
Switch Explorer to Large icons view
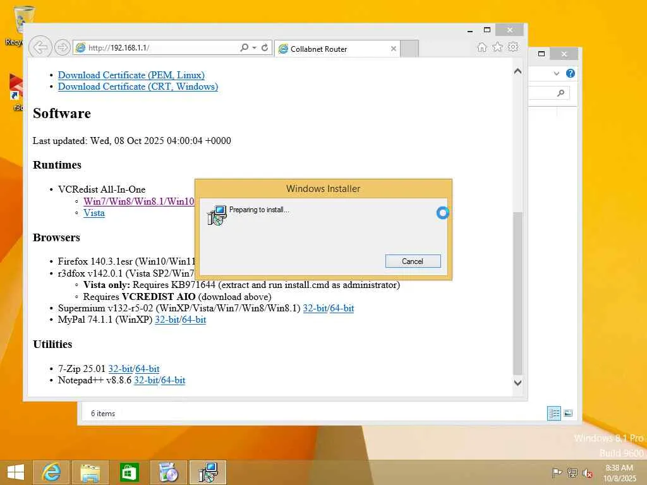[568, 413]
